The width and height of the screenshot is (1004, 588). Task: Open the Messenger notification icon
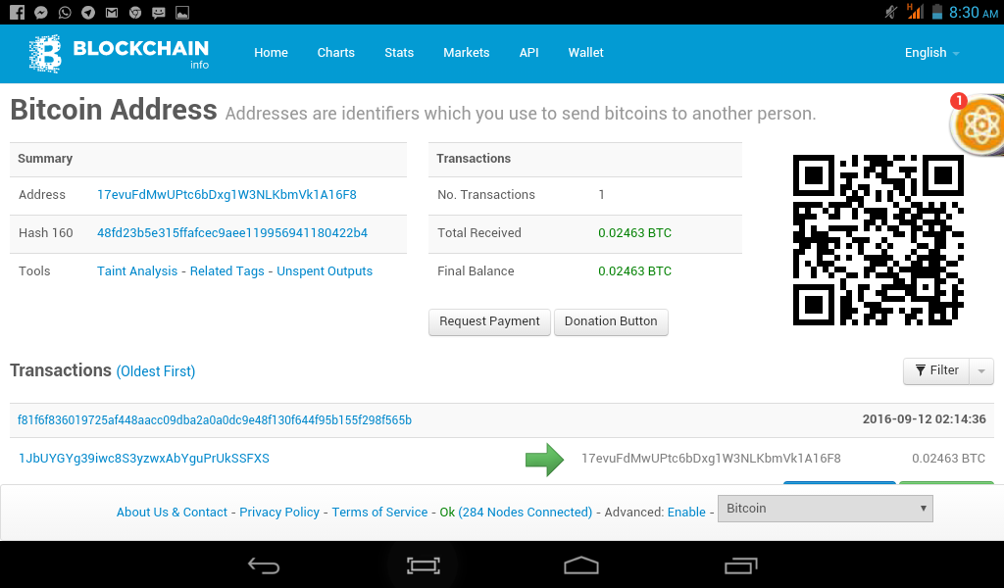click(x=41, y=12)
